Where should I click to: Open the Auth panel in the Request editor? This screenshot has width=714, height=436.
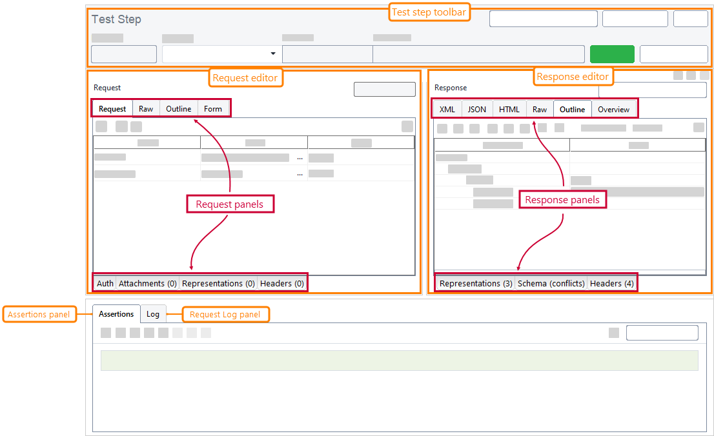(105, 282)
